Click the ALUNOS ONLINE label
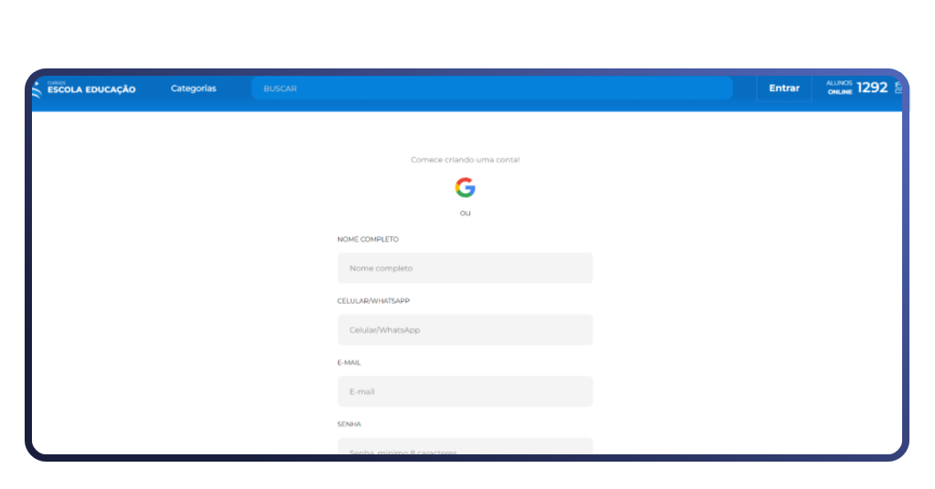Screen dimensions: 935x489 tap(839, 88)
